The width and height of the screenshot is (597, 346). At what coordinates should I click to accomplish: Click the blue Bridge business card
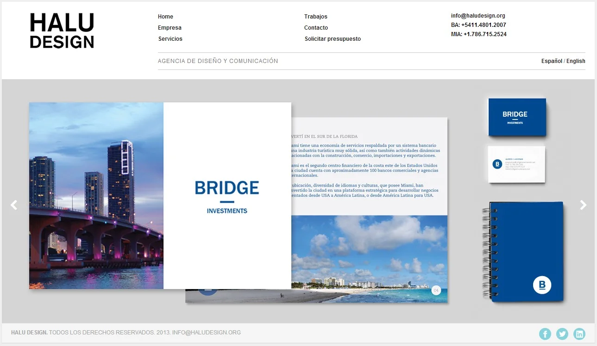coord(517,118)
